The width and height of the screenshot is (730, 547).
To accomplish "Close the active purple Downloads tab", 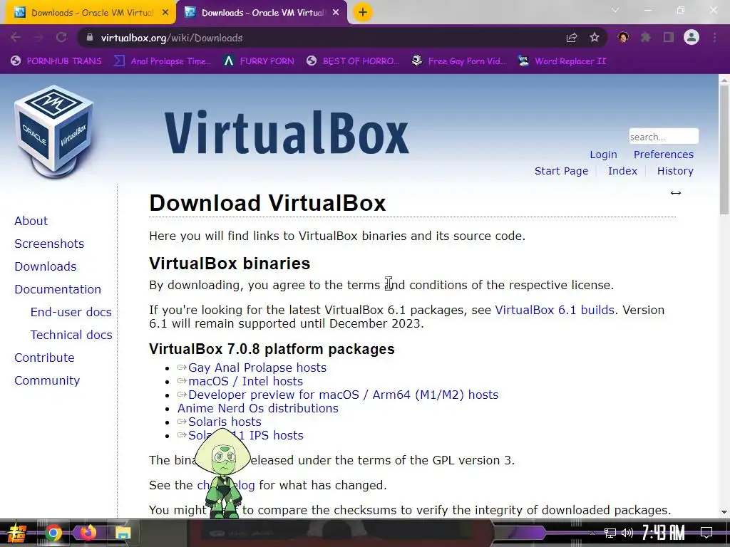I will [x=336, y=13].
